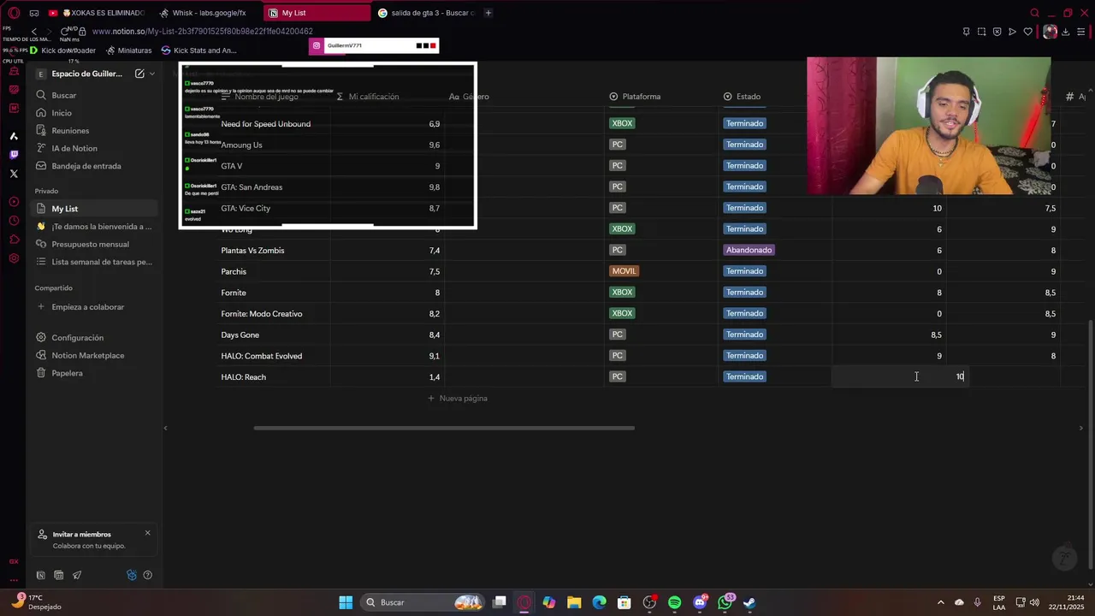This screenshot has height=616, width=1095.
Task: Open Kick downloader bookmark
Action: pos(62,50)
